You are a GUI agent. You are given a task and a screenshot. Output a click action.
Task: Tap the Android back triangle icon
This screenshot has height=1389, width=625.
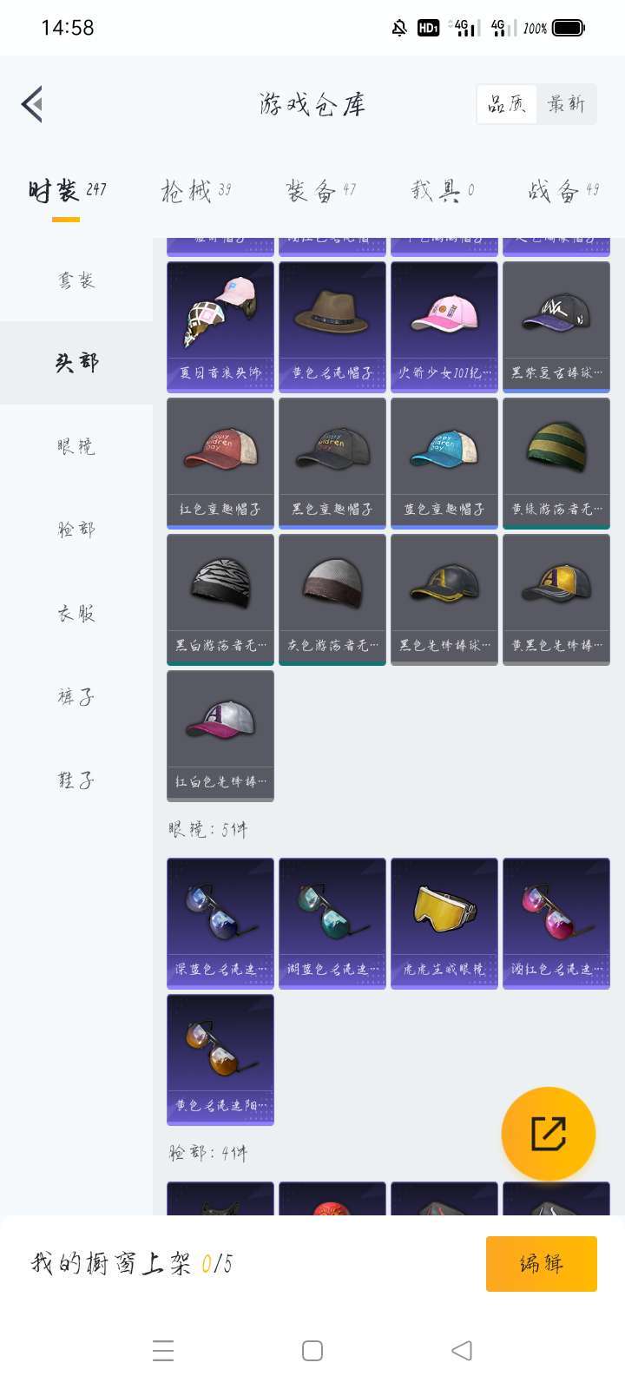click(x=462, y=1351)
